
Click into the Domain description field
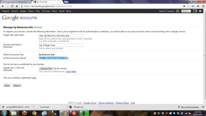click(61, 45)
